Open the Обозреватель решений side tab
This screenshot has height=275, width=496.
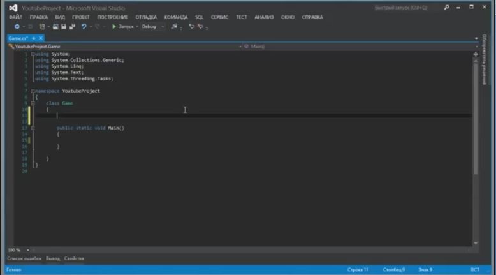484,59
